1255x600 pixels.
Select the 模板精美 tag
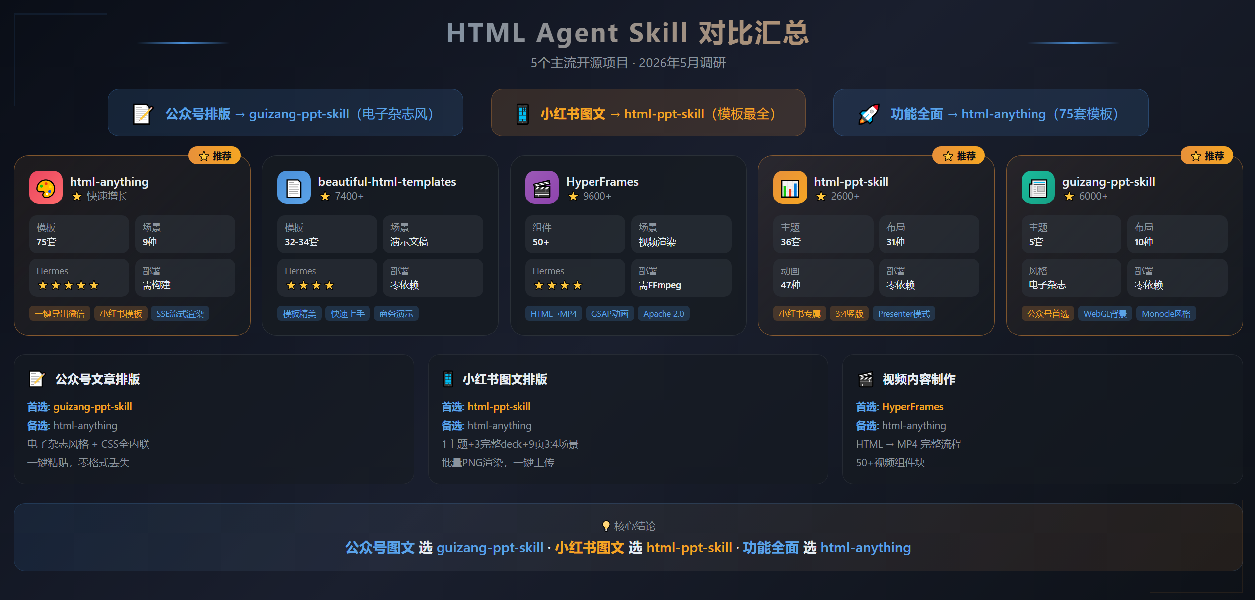(299, 314)
